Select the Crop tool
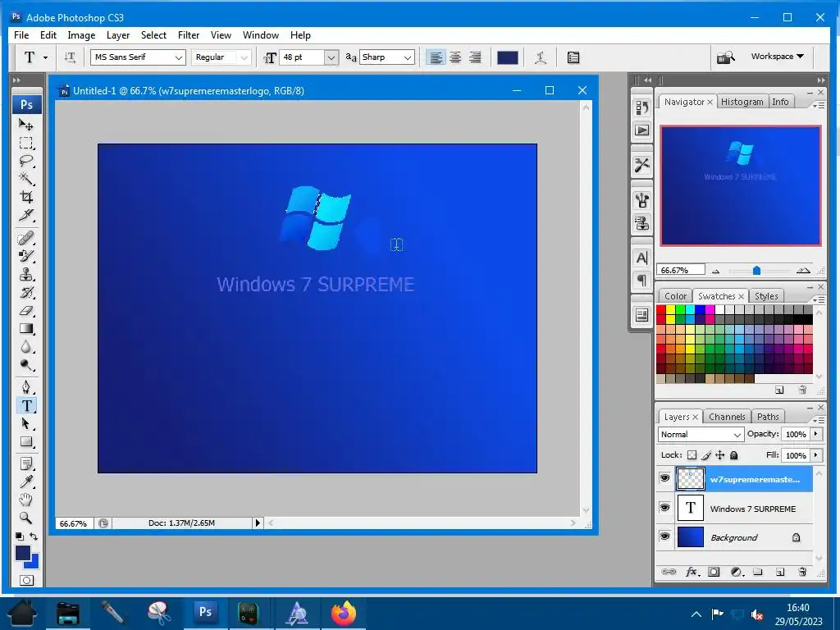Viewport: 840px width, 630px height. point(26,197)
